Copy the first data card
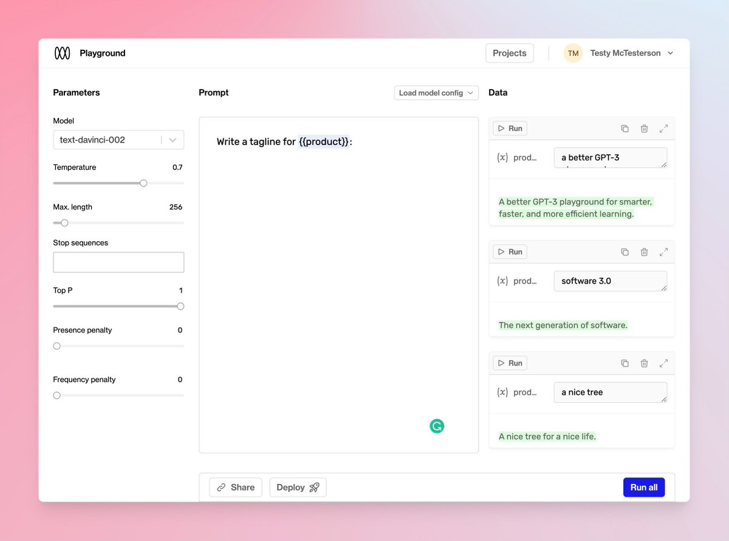This screenshot has width=729, height=541. pyautogui.click(x=625, y=129)
